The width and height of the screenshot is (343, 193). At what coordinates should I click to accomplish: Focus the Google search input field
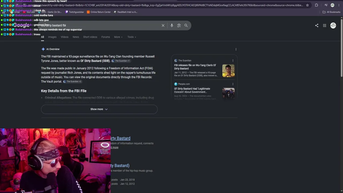click(99, 25)
